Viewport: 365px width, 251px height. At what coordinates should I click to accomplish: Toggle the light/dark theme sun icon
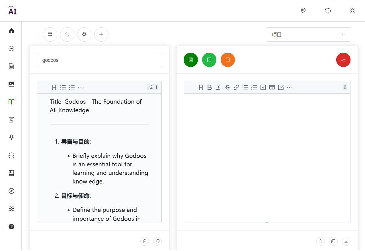pos(352,11)
